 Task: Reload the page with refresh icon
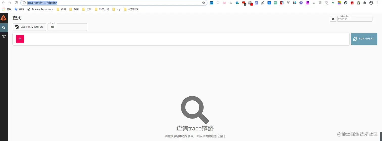tap(16, 3)
